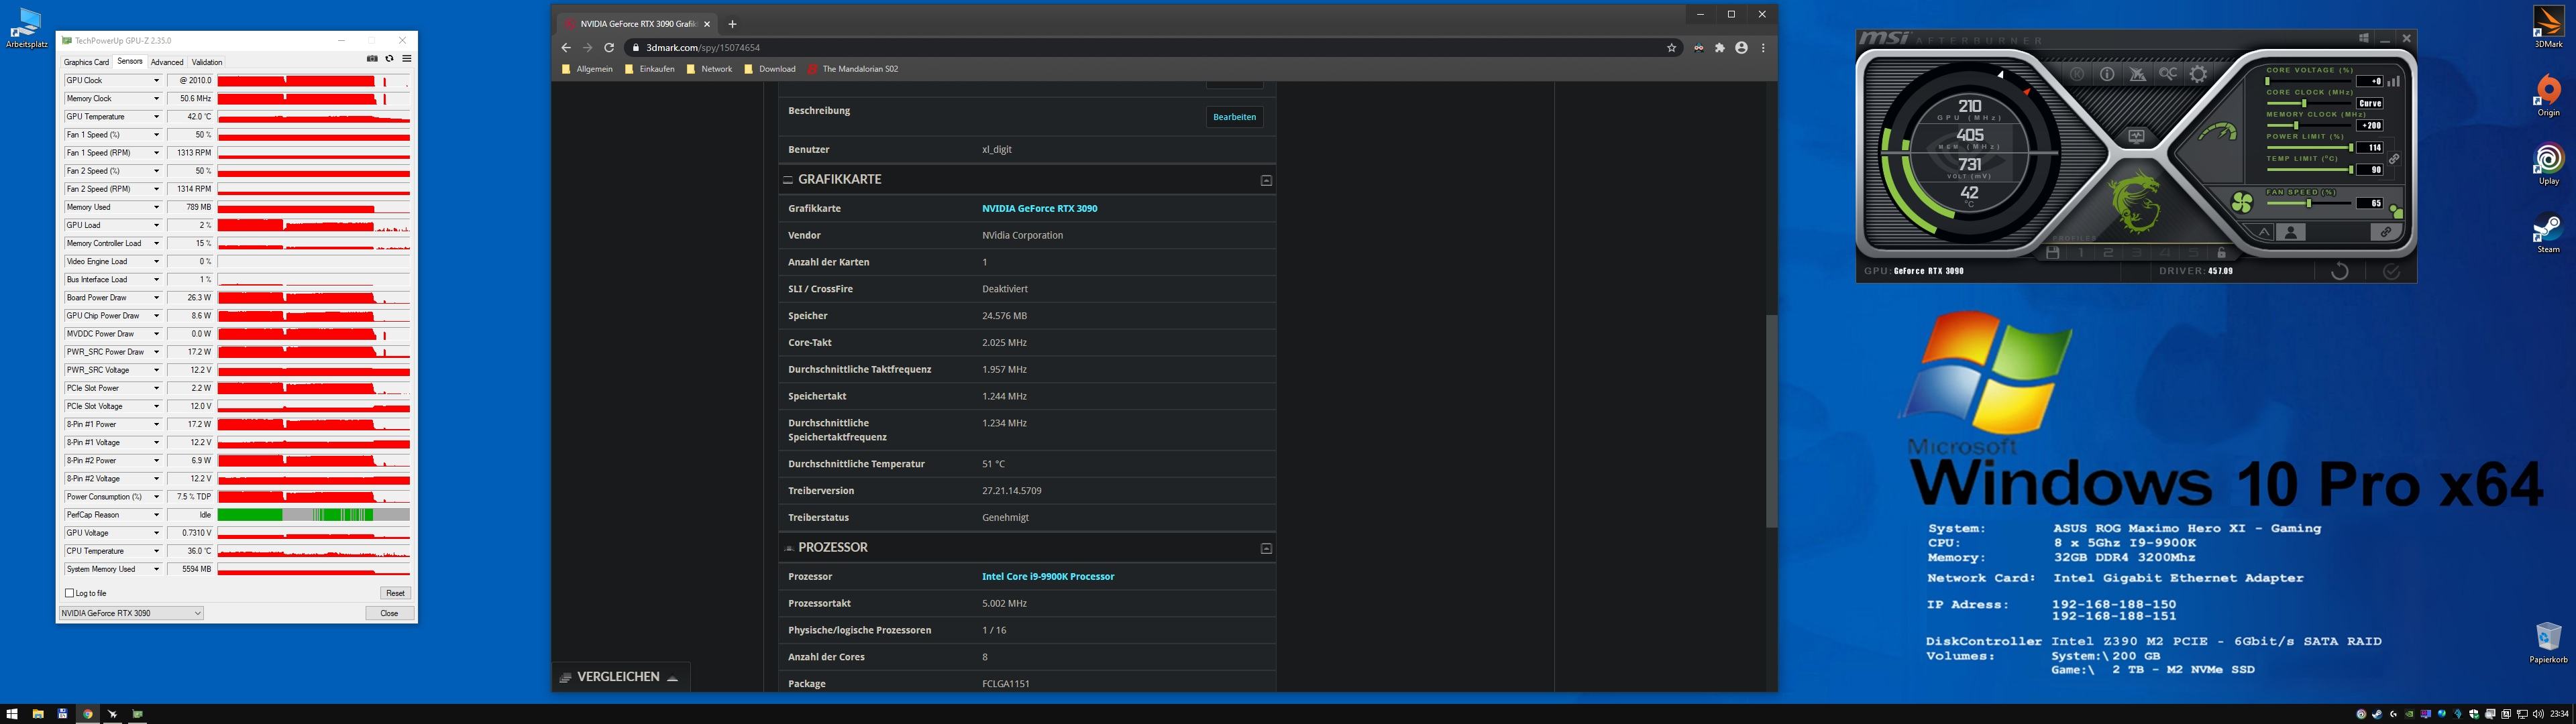The width and height of the screenshot is (2576, 724).
Task: Open the GPU-Z hamburger menu
Action: click(x=407, y=59)
